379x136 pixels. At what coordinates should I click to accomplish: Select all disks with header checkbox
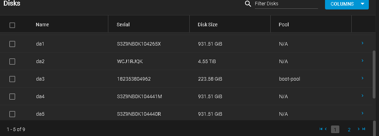click(12, 25)
